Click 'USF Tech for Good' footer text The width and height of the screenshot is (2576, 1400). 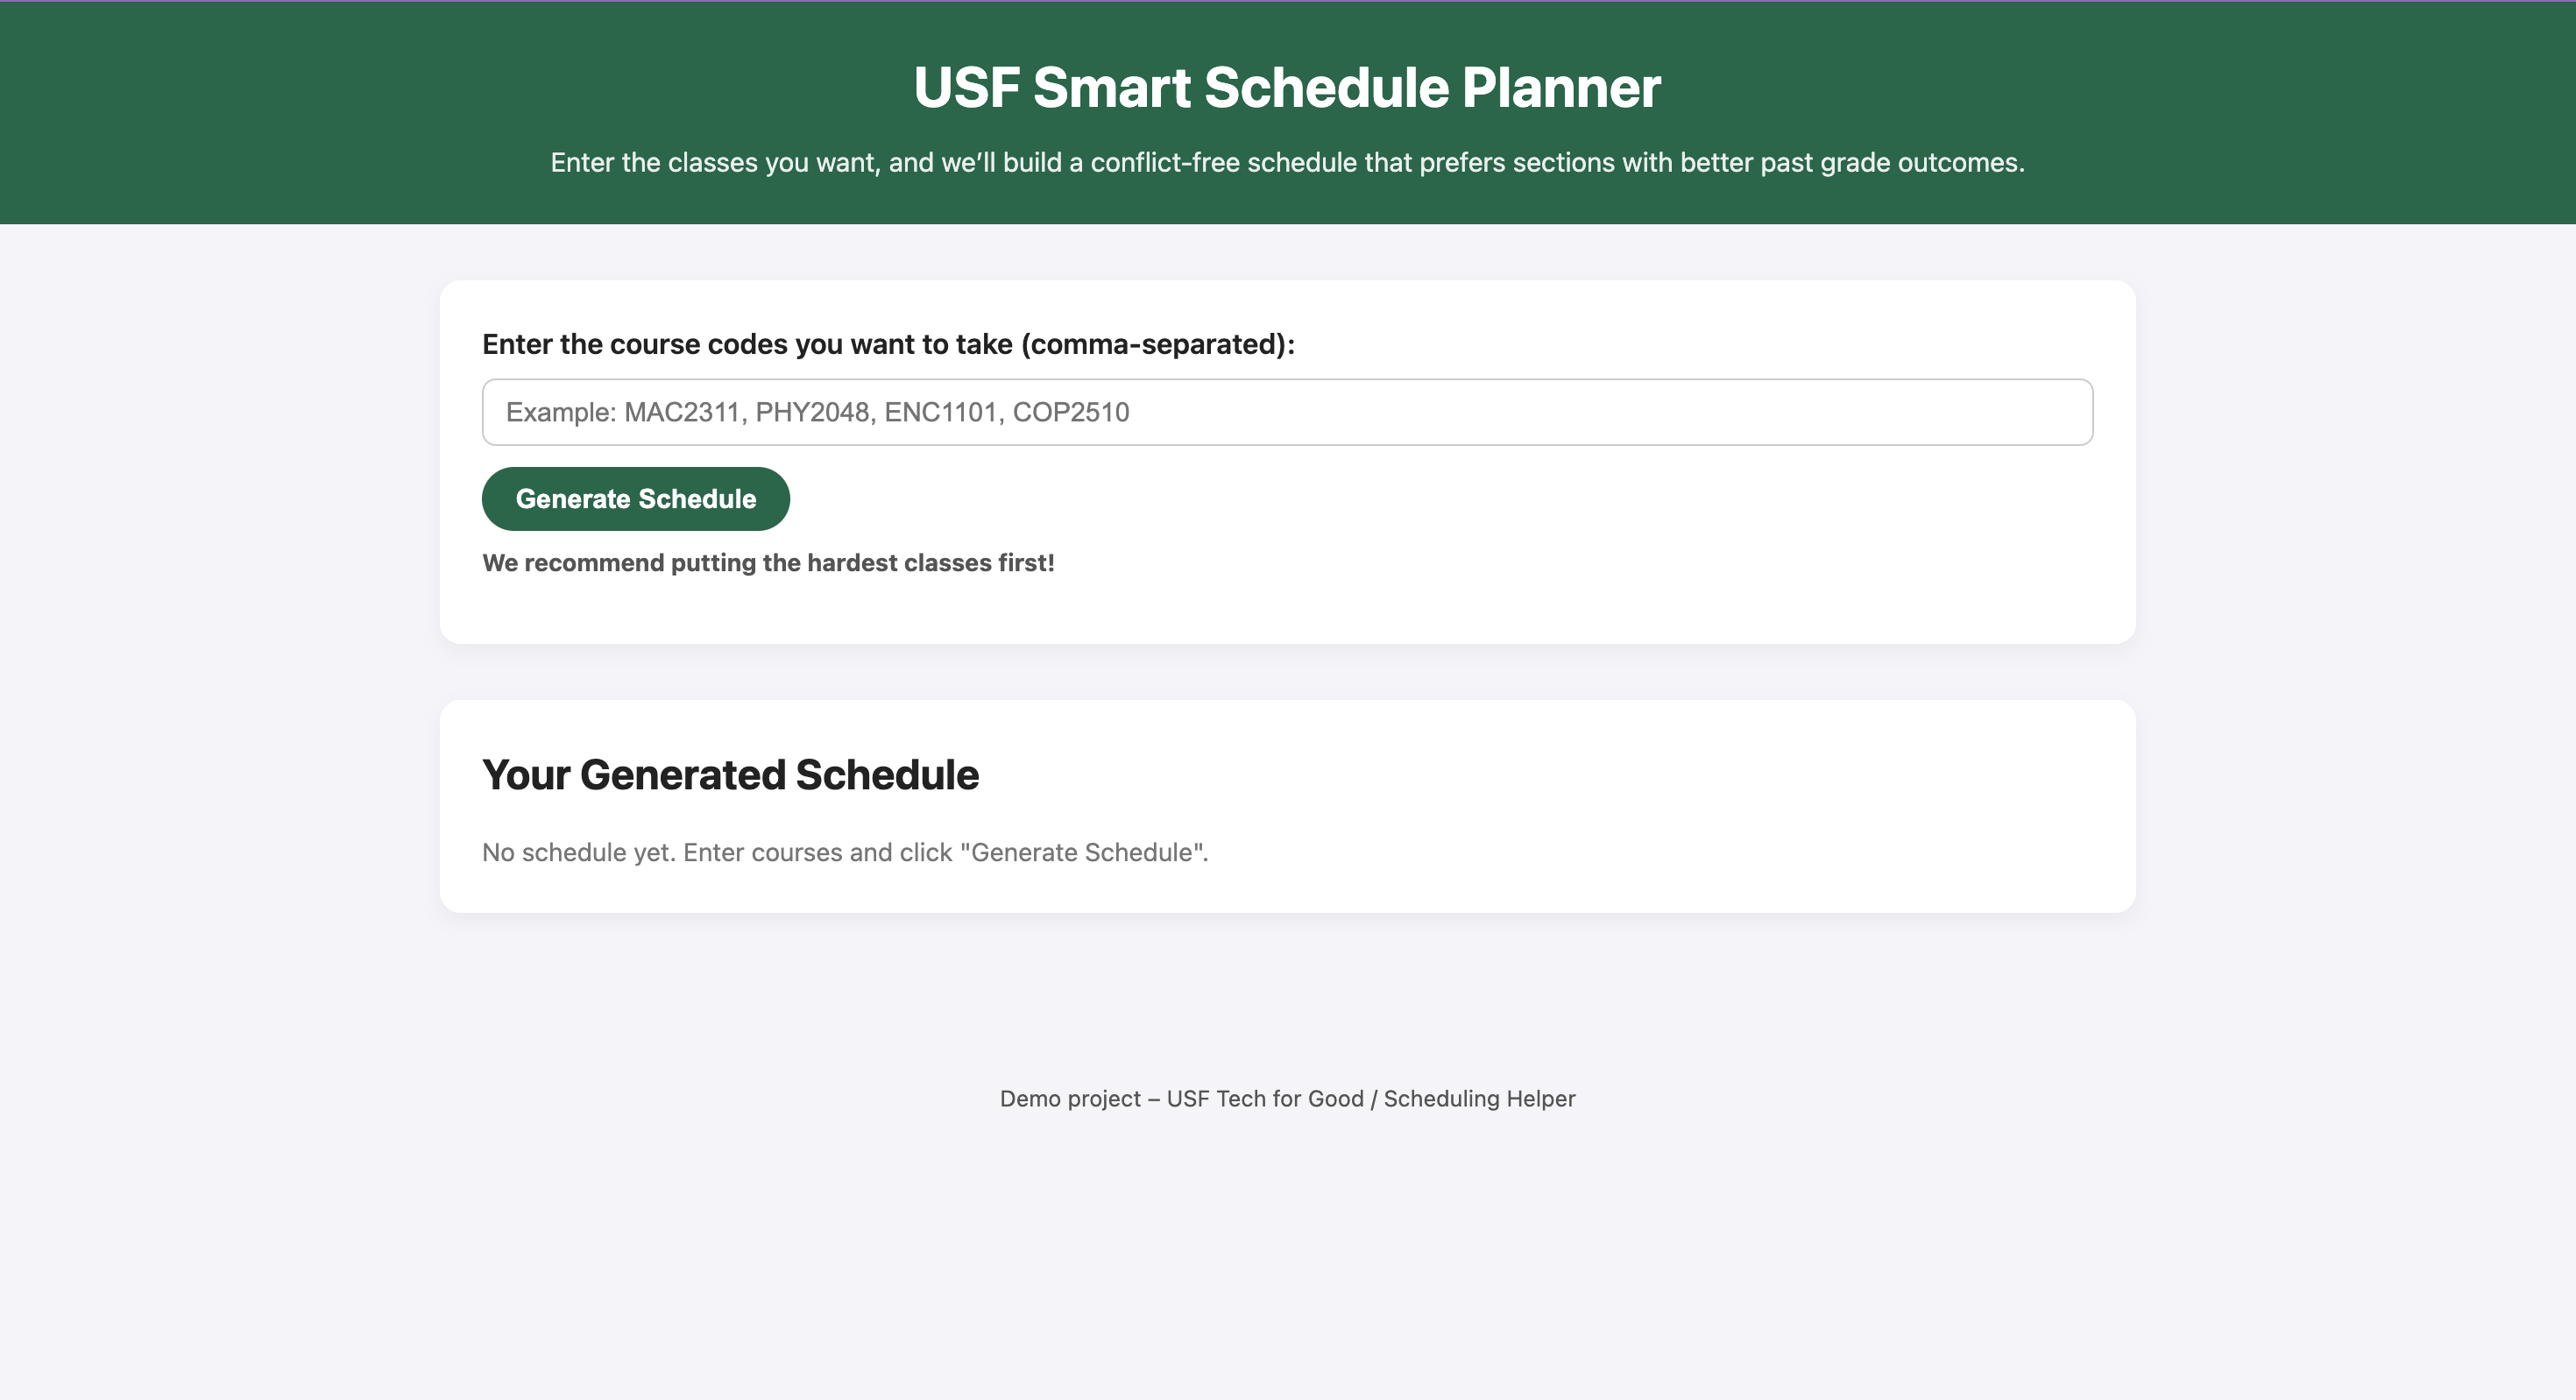pyautogui.click(x=1264, y=1098)
